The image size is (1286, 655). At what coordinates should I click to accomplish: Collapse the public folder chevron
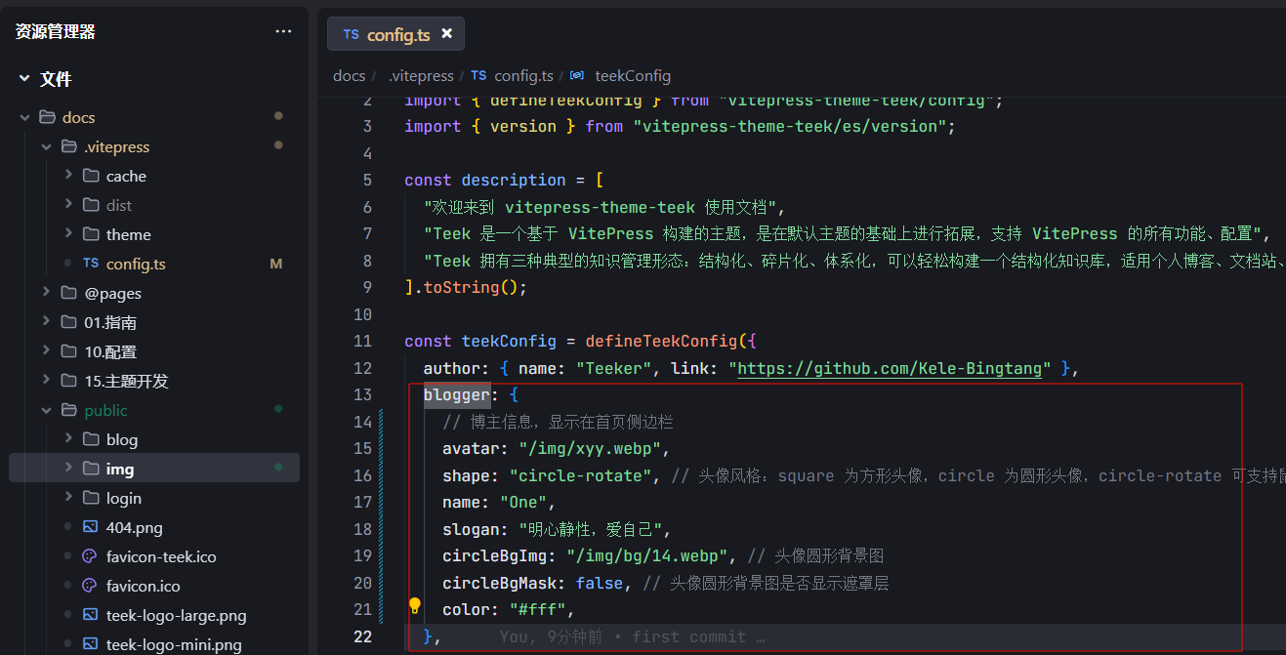[46, 410]
